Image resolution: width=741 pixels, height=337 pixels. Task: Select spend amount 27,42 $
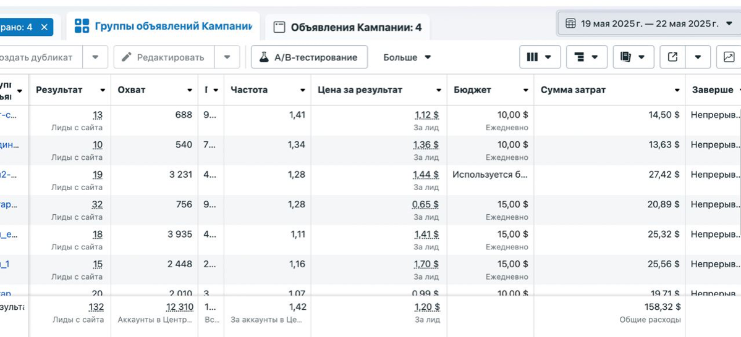[x=664, y=175]
